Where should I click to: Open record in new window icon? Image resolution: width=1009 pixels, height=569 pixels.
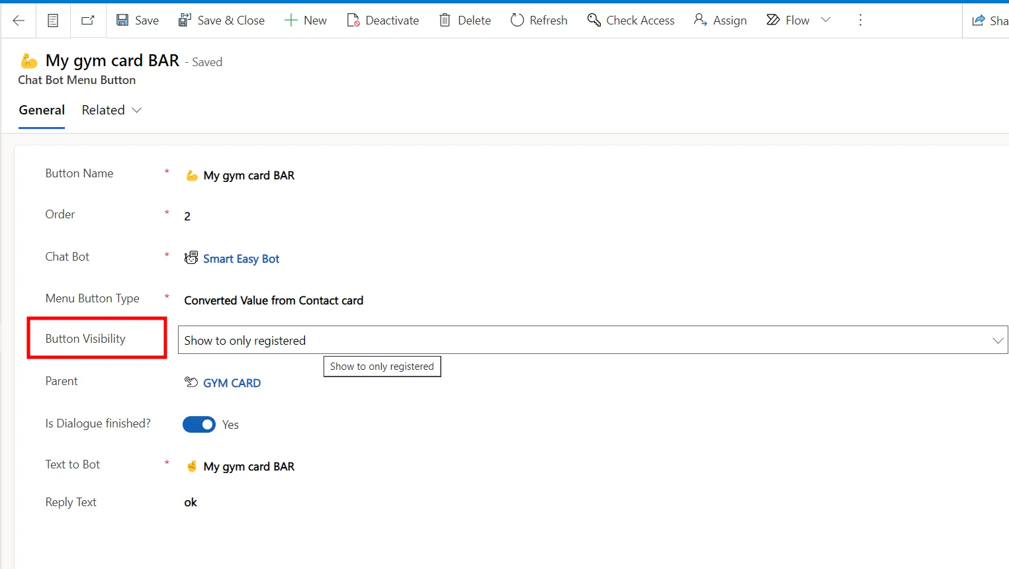pos(87,21)
